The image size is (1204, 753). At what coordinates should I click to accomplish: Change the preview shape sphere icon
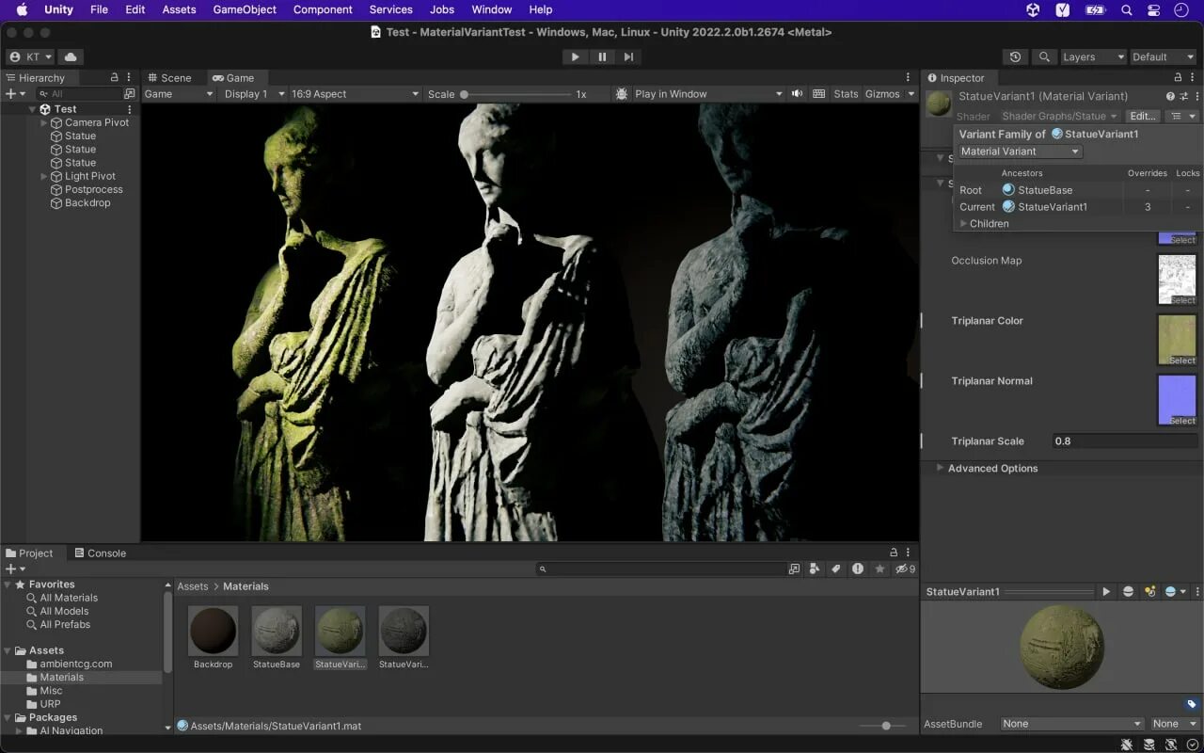(1128, 592)
